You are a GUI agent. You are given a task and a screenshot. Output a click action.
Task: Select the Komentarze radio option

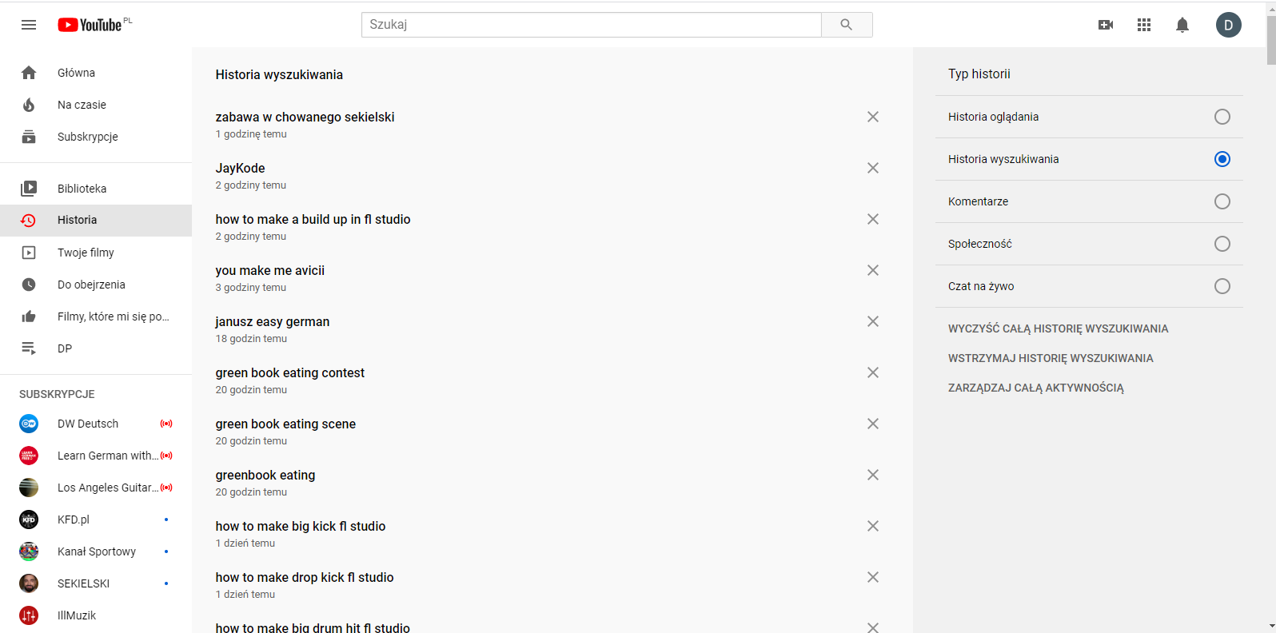coord(1222,201)
